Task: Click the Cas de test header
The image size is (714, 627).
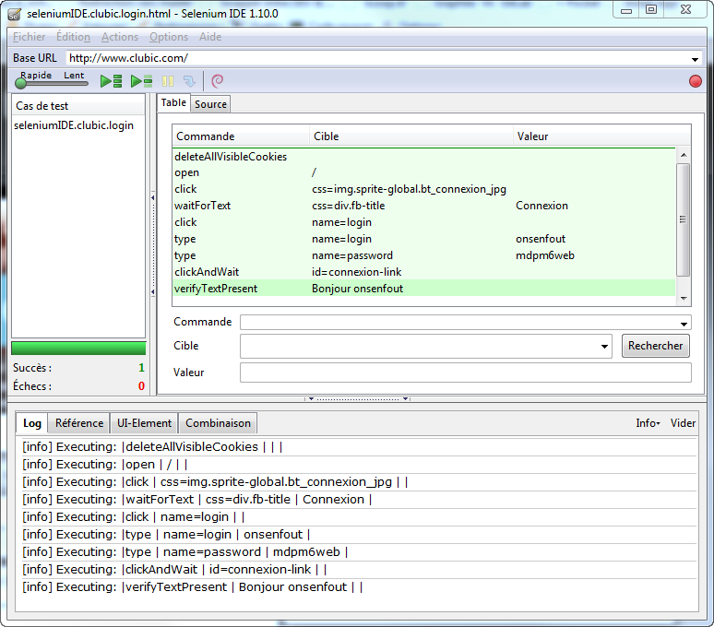Action: (x=78, y=106)
